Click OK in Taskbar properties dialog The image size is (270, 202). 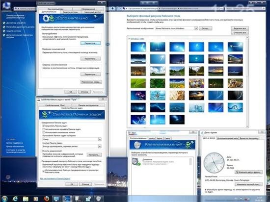click(72, 184)
